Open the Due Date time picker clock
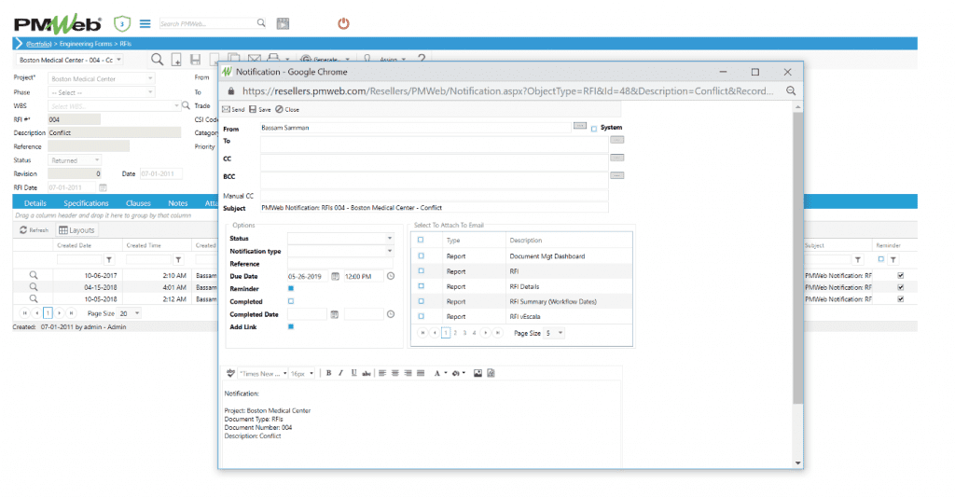Screen dimensions: 955x497 [391, 277]
